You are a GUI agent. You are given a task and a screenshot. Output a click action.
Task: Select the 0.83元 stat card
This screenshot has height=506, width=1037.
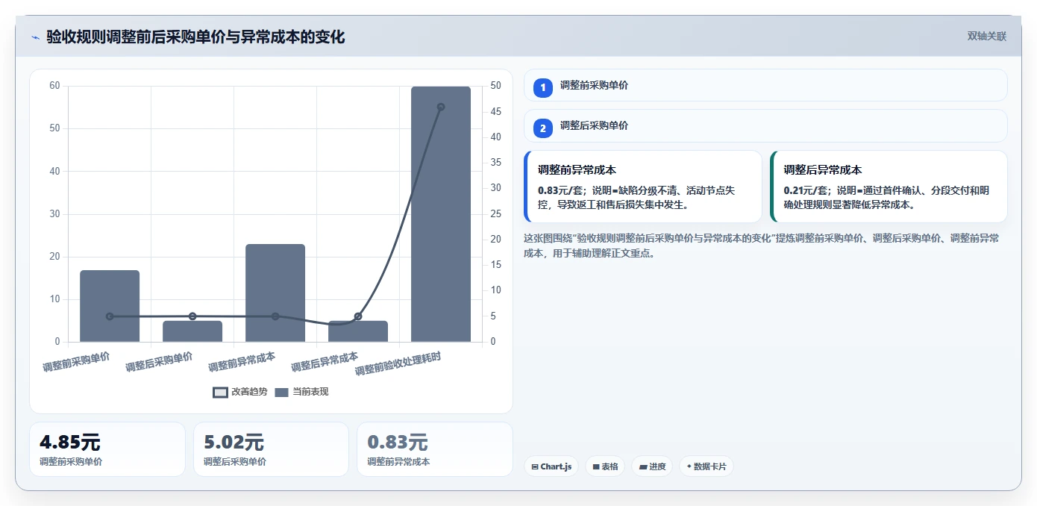[435, 449]
